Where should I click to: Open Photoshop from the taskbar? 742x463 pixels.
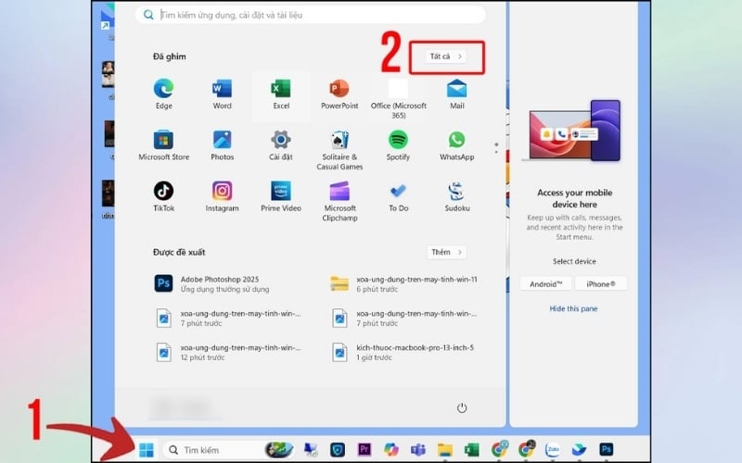[607, 449]
